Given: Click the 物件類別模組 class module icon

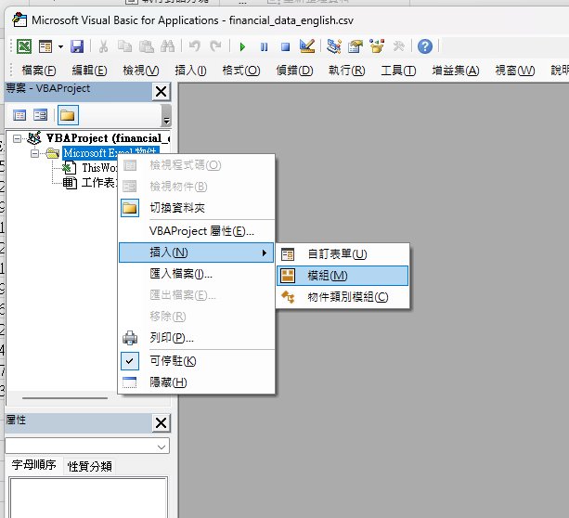Looking at the screenshot, I should (288, 297).
